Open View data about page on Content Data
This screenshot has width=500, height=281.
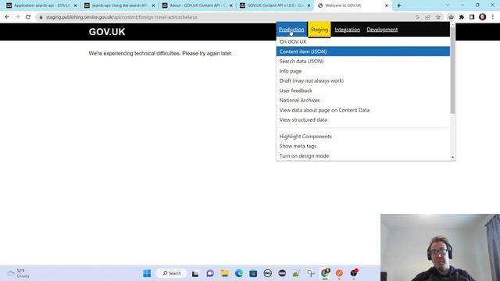point(362,110)
